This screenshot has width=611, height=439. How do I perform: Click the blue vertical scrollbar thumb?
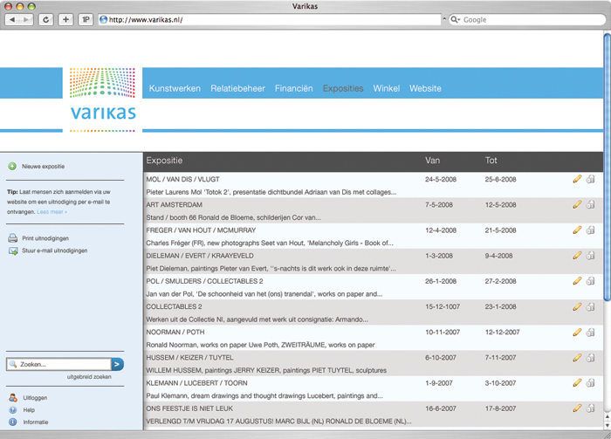pos(608,167)
